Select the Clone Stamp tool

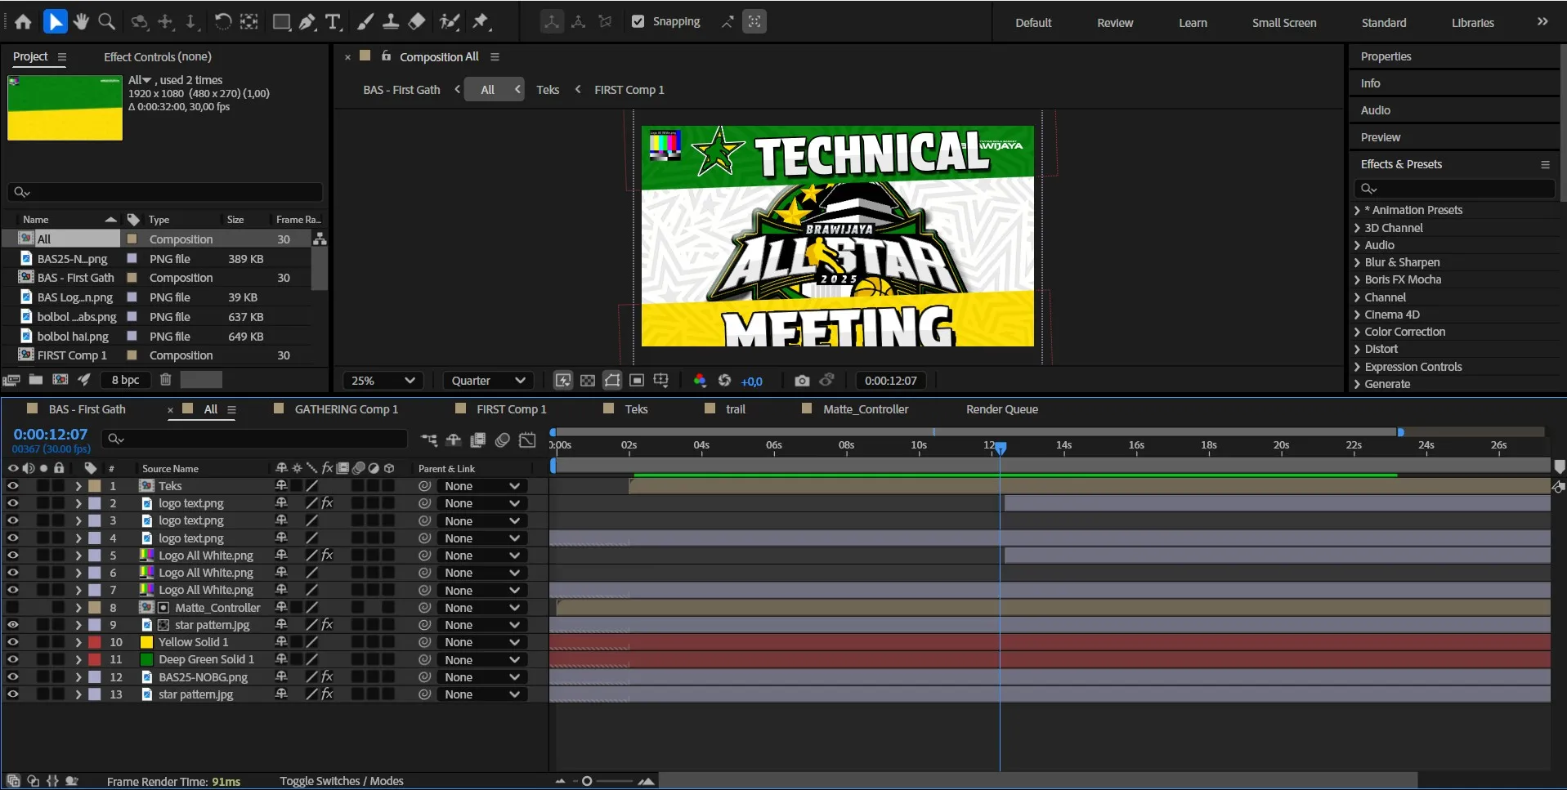tap(391, 22)
